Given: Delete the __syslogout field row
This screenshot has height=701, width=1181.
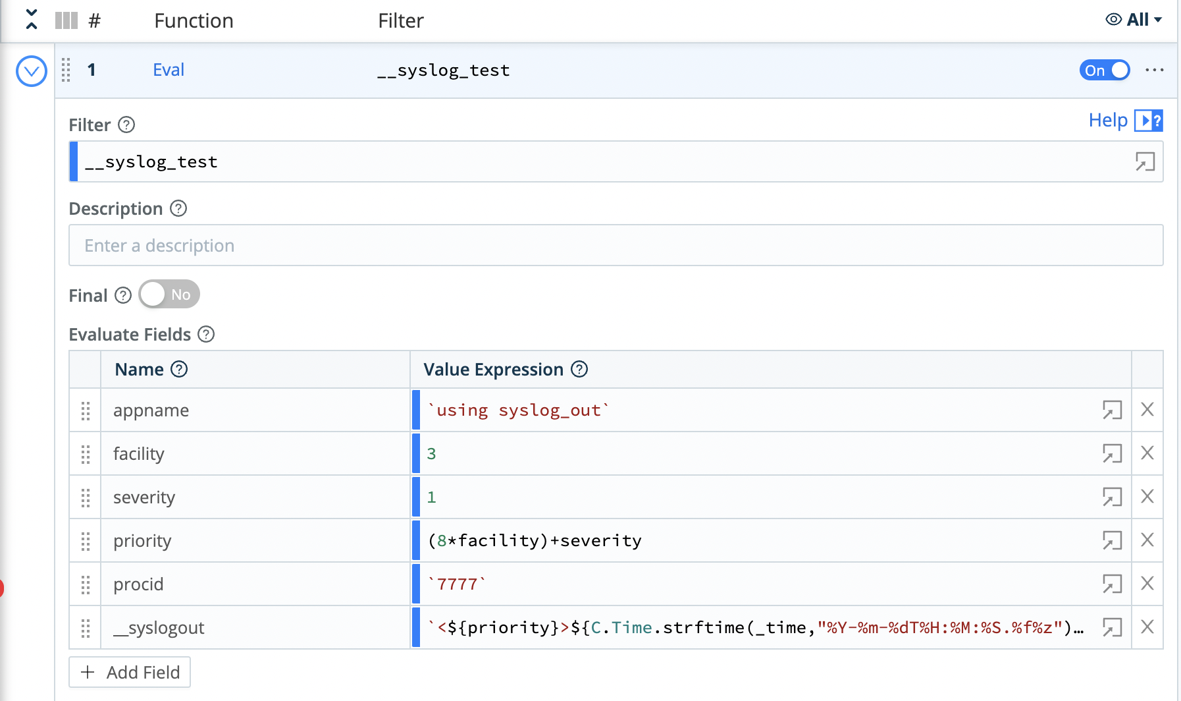Looking at the screenshot, I should (x=1147, y=627).
